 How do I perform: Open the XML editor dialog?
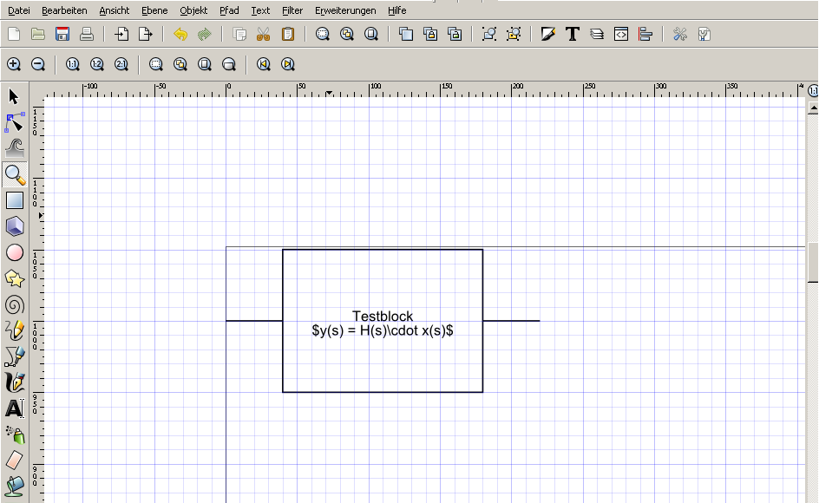tap(621, 35)
